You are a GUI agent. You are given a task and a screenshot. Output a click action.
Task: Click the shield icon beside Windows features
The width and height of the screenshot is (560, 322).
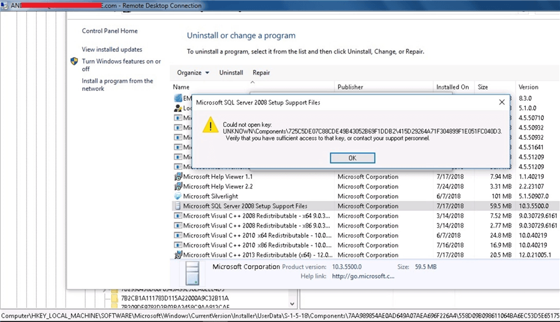tap(74, 62)
